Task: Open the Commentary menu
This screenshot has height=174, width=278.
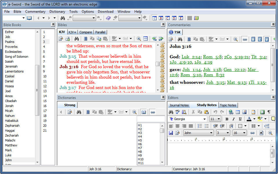Action: (35, 12)
